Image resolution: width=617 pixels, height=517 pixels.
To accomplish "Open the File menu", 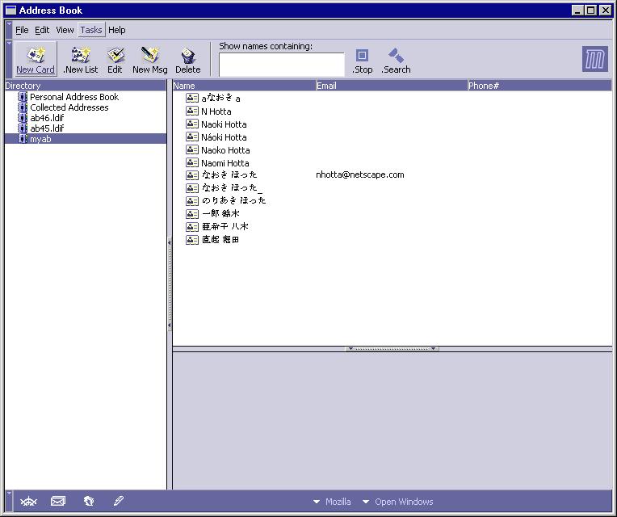I will 22,30.
